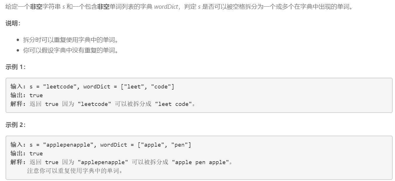Screen dimensions: 395x181
Task: Click the bold "非空" preceding "字符串"
Action: [x=36, y=6]
